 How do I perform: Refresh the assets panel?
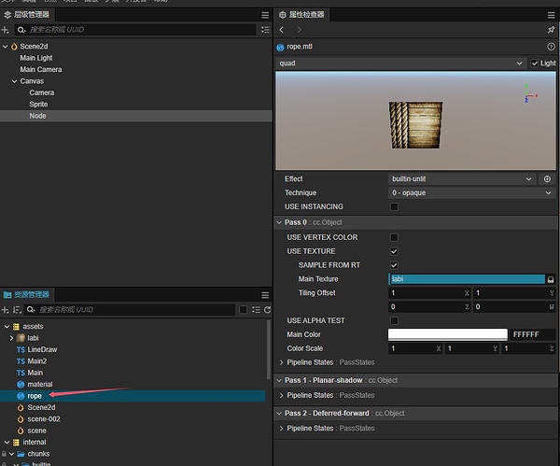[x=267, y=310]
